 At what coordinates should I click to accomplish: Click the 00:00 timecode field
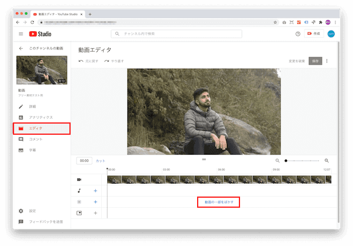click(84, 161)
